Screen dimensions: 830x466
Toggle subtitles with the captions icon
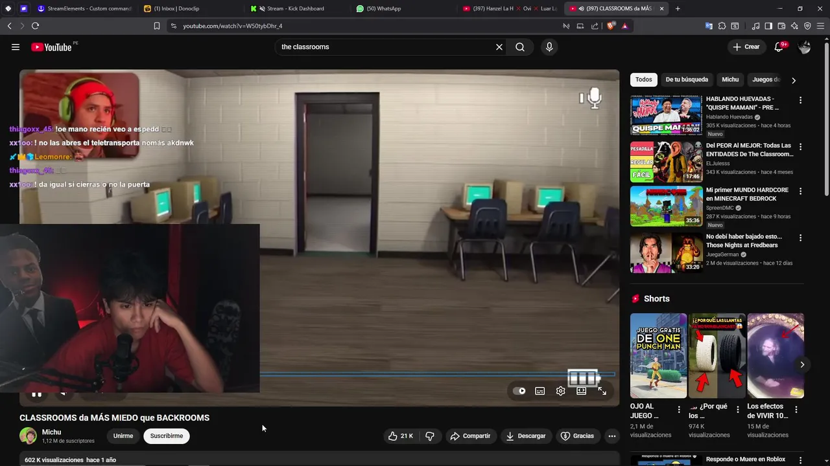[x=539, y=391]
